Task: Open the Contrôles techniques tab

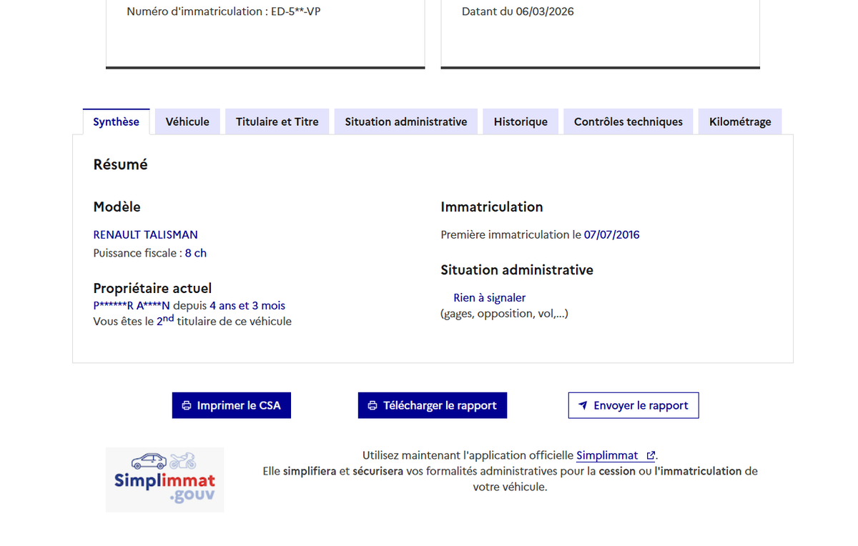Action: click(x=628, y=121)
